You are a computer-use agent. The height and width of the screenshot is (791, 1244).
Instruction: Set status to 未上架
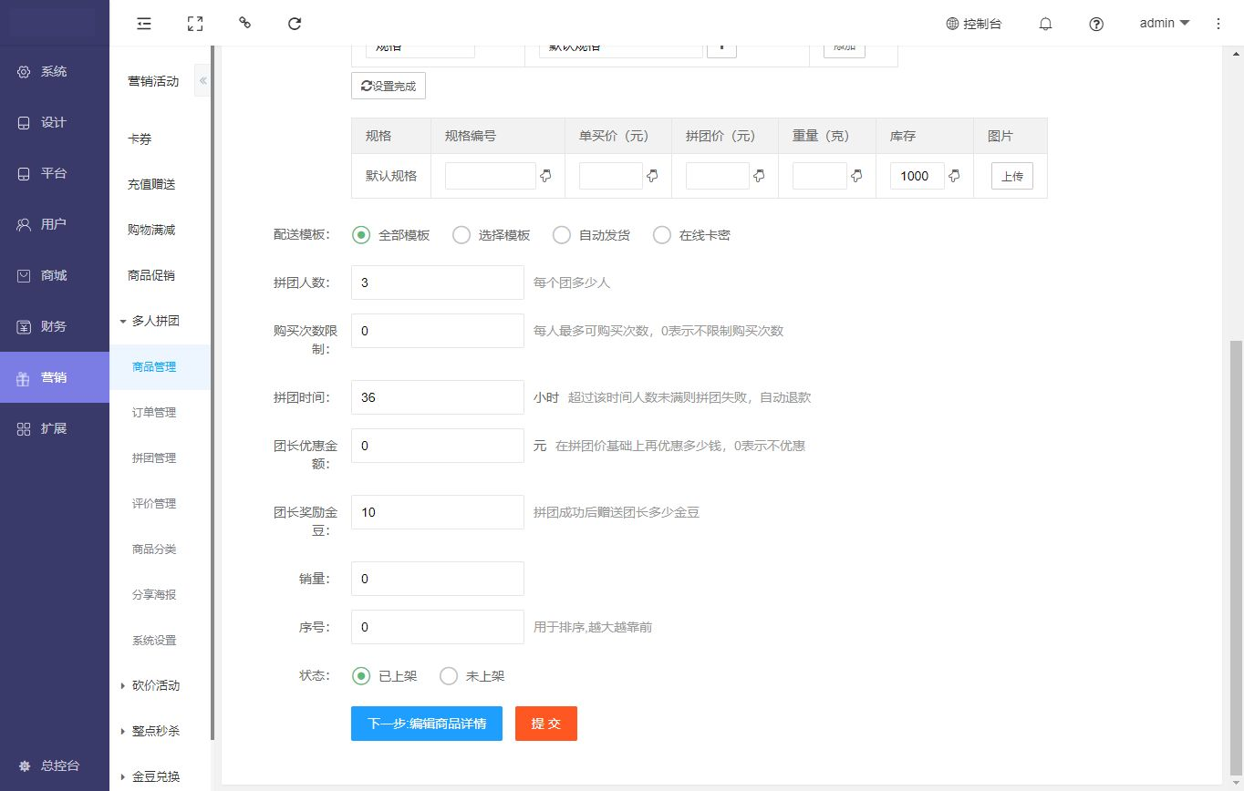tap(450, 676)
